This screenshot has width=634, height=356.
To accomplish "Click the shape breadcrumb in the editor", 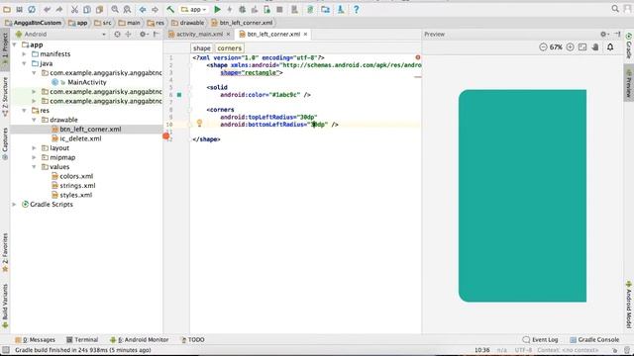I will point(202,48).
